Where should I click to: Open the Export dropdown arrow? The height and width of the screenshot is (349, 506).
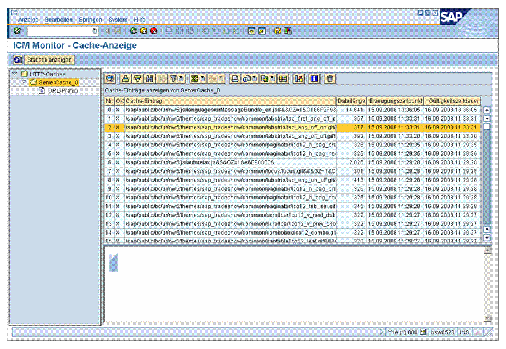tap(273, 79)
